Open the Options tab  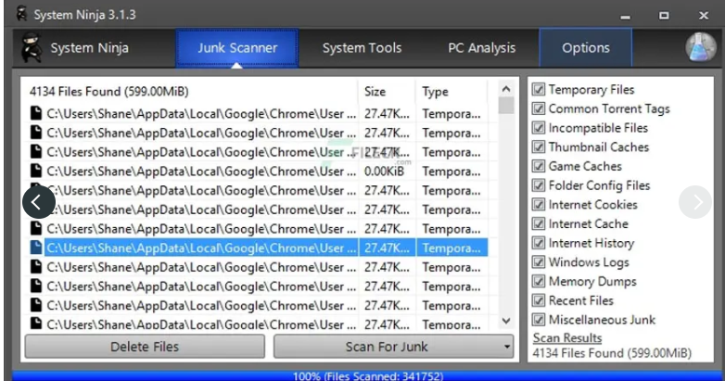[x=585, y=48]
